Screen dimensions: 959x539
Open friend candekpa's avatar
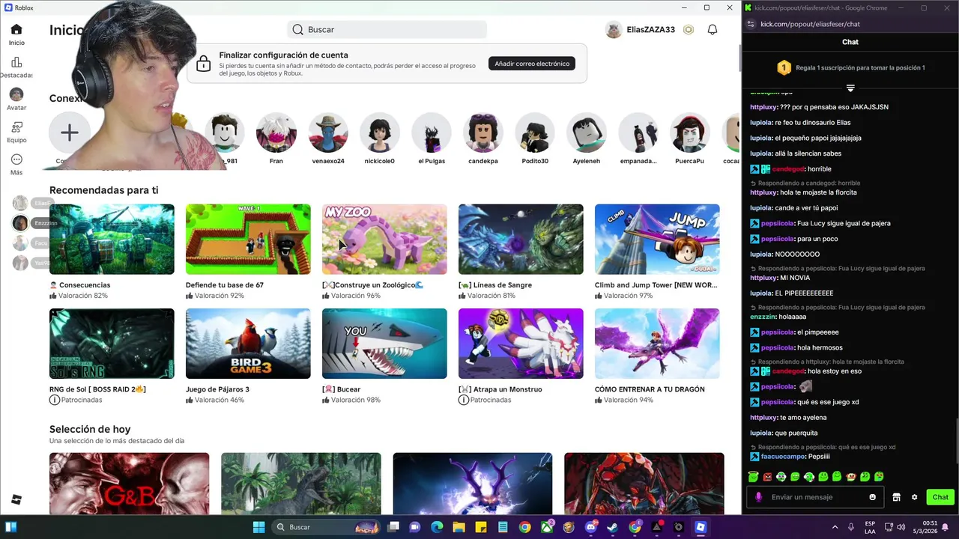(483, 133)
